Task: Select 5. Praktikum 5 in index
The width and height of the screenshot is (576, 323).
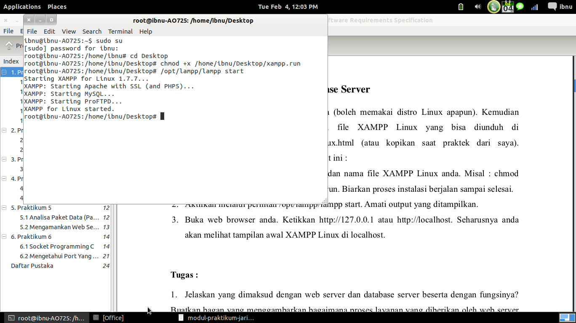Action: pyautogui.click(x=31, y=208)
